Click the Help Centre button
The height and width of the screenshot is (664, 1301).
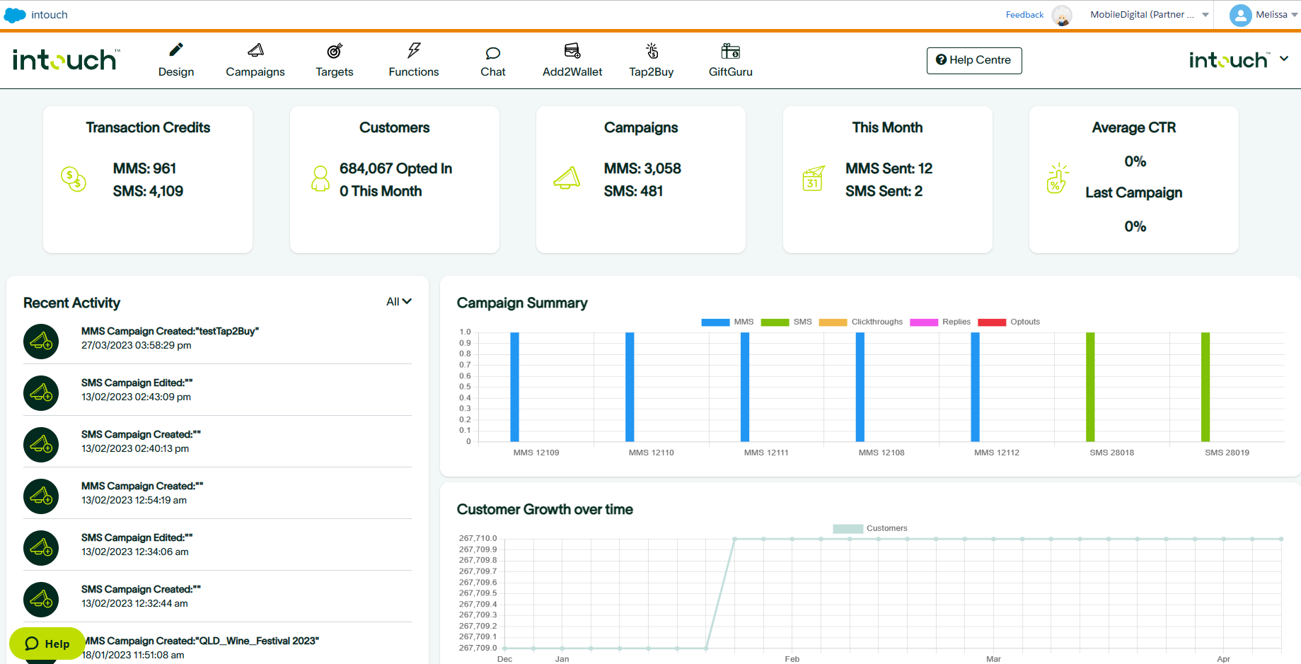(x=973, y=60)
